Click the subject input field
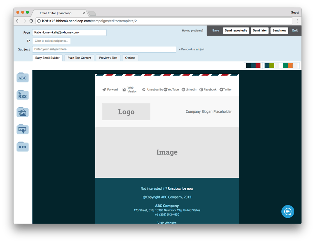 pos(104,49)
